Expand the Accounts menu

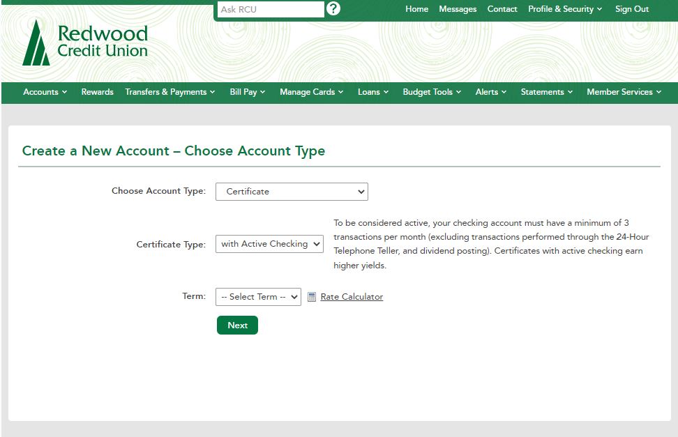(45, 92)
